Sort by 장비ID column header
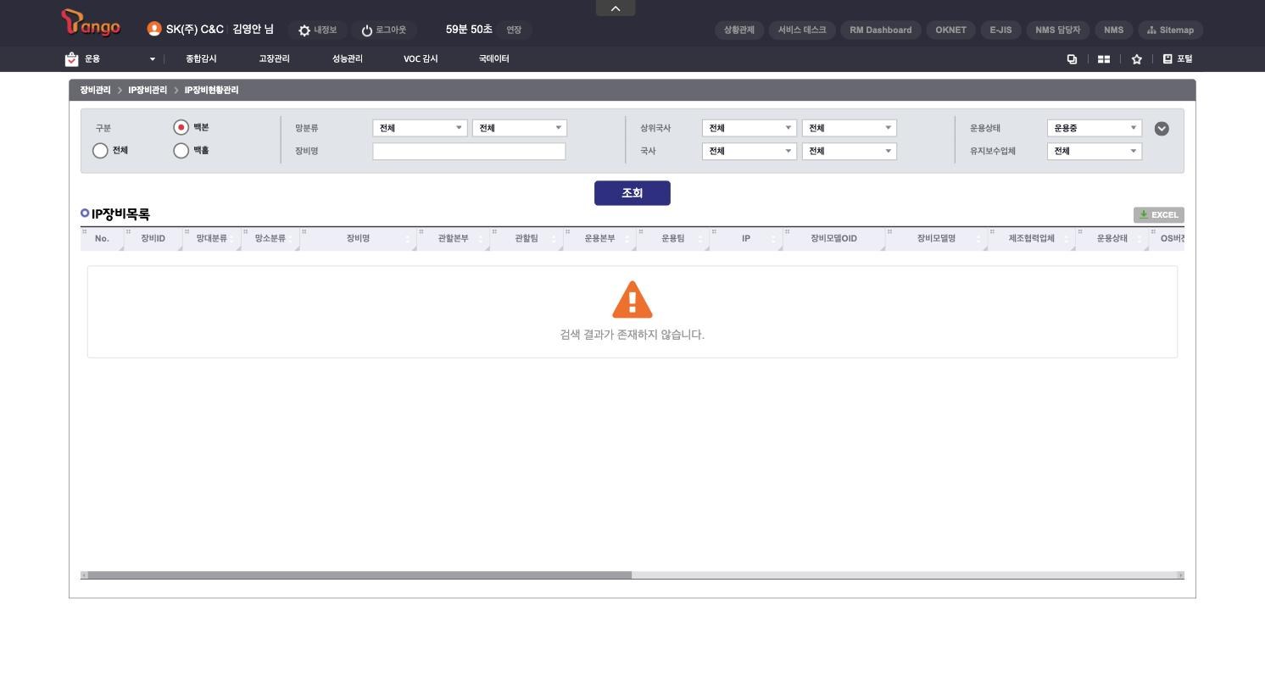The image size is (1265, 688). pos(153,239)
